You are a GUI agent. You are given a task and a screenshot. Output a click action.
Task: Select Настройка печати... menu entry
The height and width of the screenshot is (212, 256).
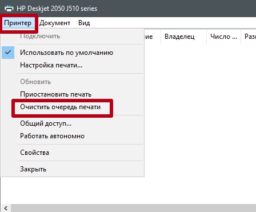[x=73, y=65]
